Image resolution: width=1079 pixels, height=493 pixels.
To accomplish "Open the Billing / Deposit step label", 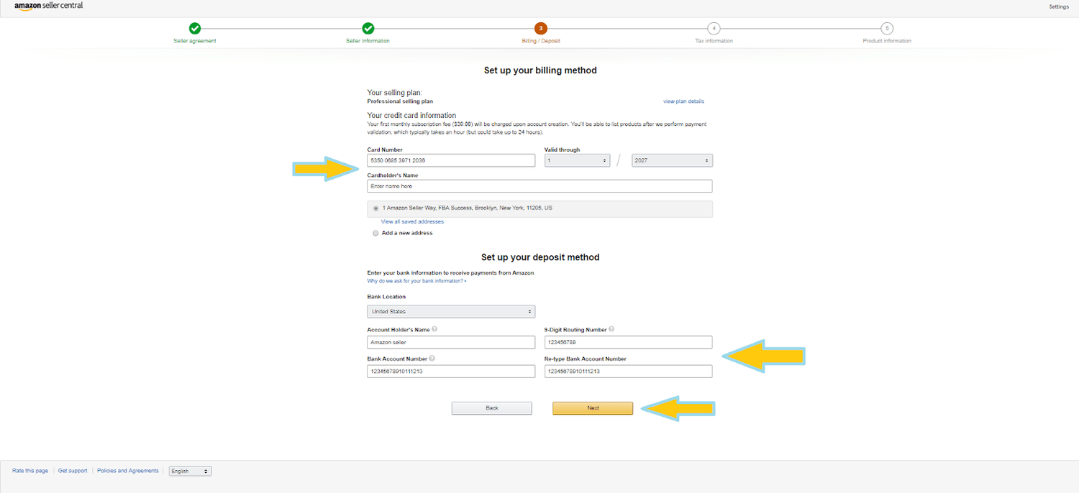I will (541, 41).
